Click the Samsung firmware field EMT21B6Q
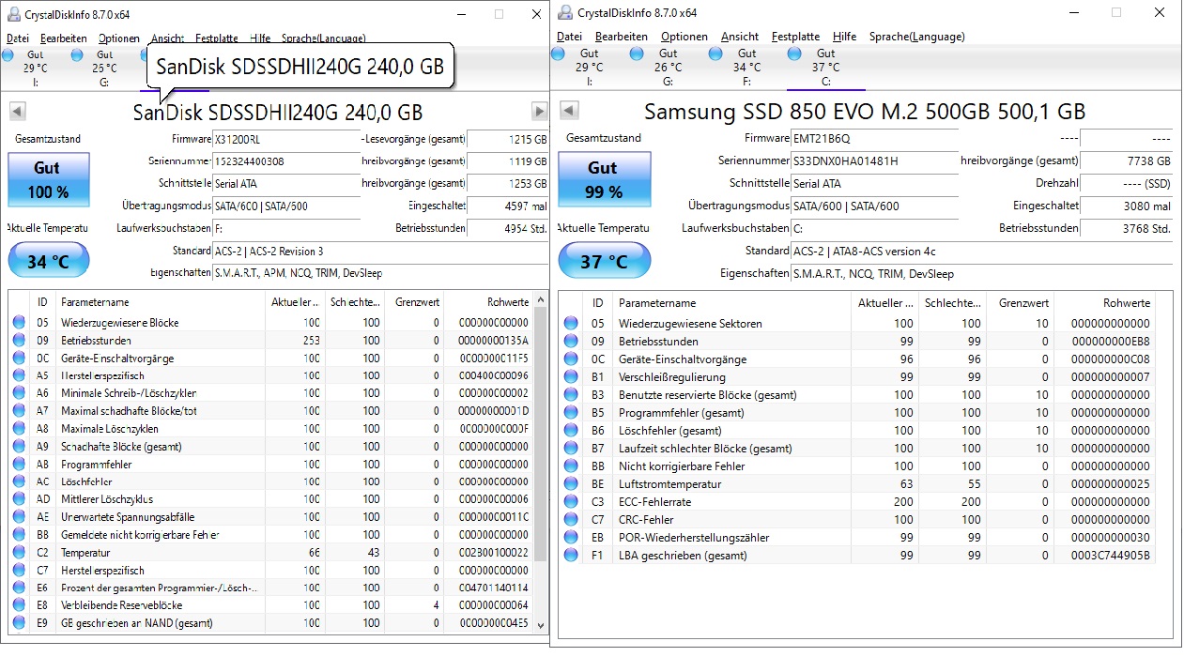The height and width of the screenshot is (672, 1184). [x=875, y=138]
